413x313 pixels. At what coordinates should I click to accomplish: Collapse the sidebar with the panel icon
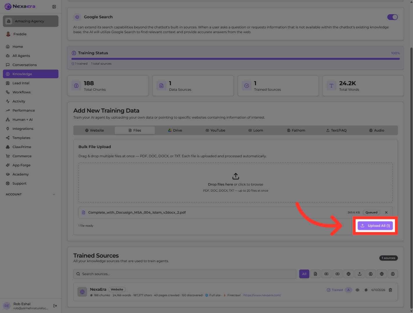point(54,7)
